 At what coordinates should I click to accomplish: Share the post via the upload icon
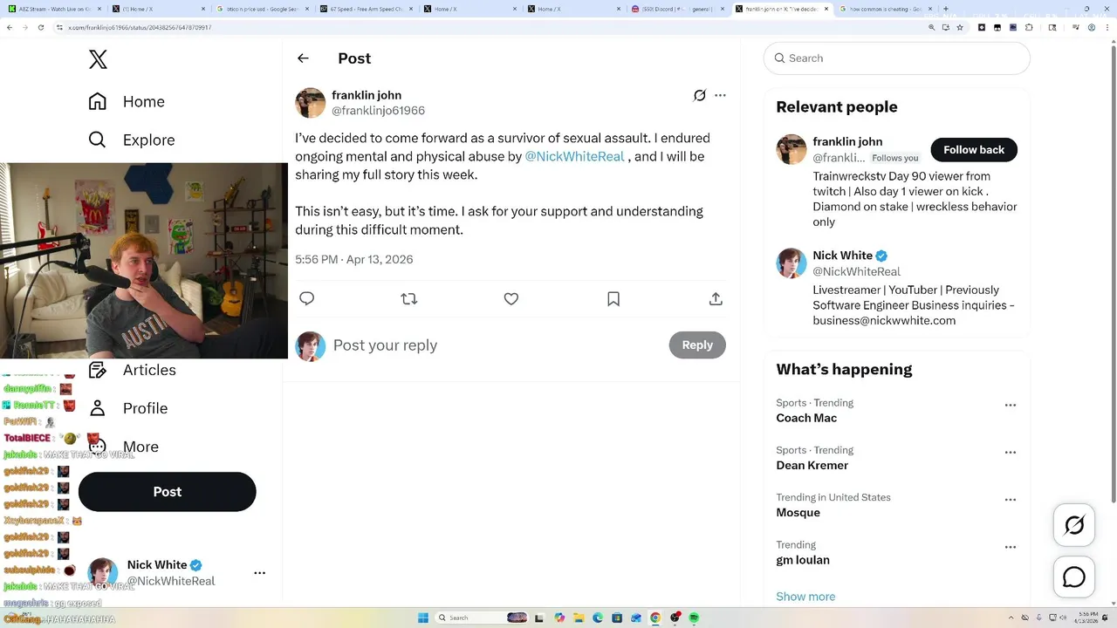pyautogui.click(x=716, y=298)
